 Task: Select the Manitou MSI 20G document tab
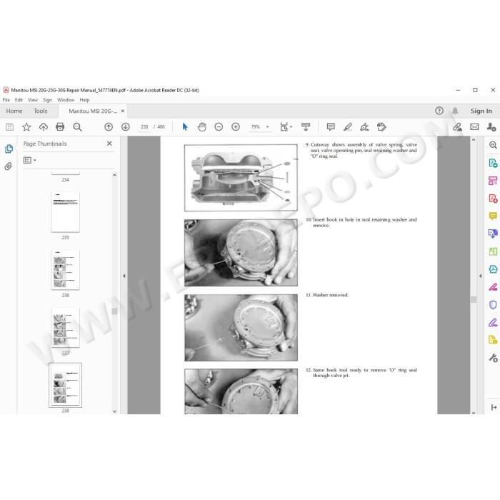92,111
